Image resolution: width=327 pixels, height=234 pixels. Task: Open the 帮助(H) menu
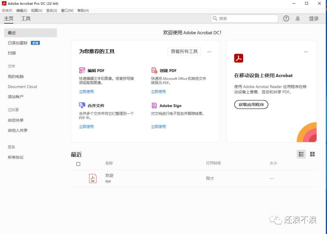pos(83,10)
